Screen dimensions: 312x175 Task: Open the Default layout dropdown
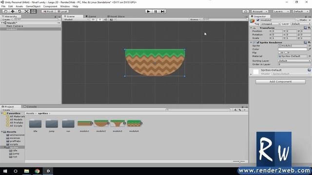301,12
